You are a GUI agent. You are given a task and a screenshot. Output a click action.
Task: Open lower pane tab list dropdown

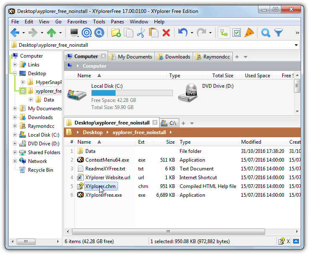tap(192, 123)
